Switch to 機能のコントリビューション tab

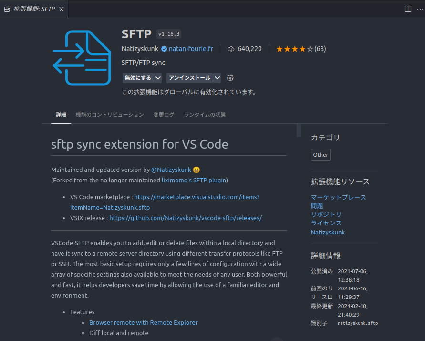pos(110,115)
